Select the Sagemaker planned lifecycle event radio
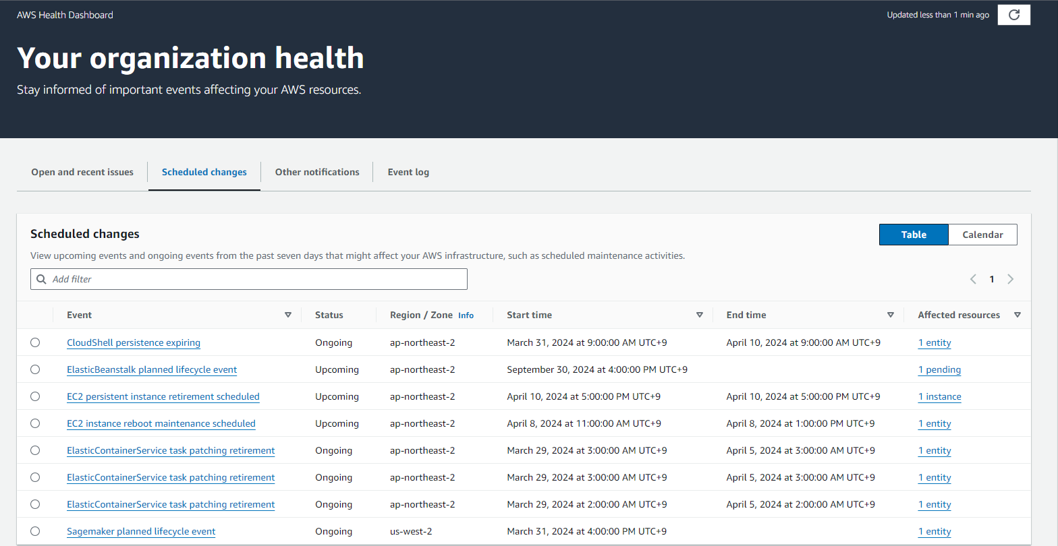This screenshot has height=546, width=1058. 35,531
